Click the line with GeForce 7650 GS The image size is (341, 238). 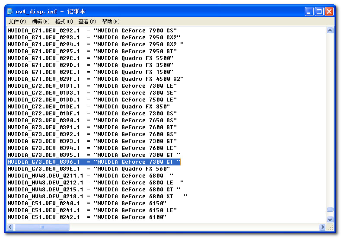tap(92, 121)
